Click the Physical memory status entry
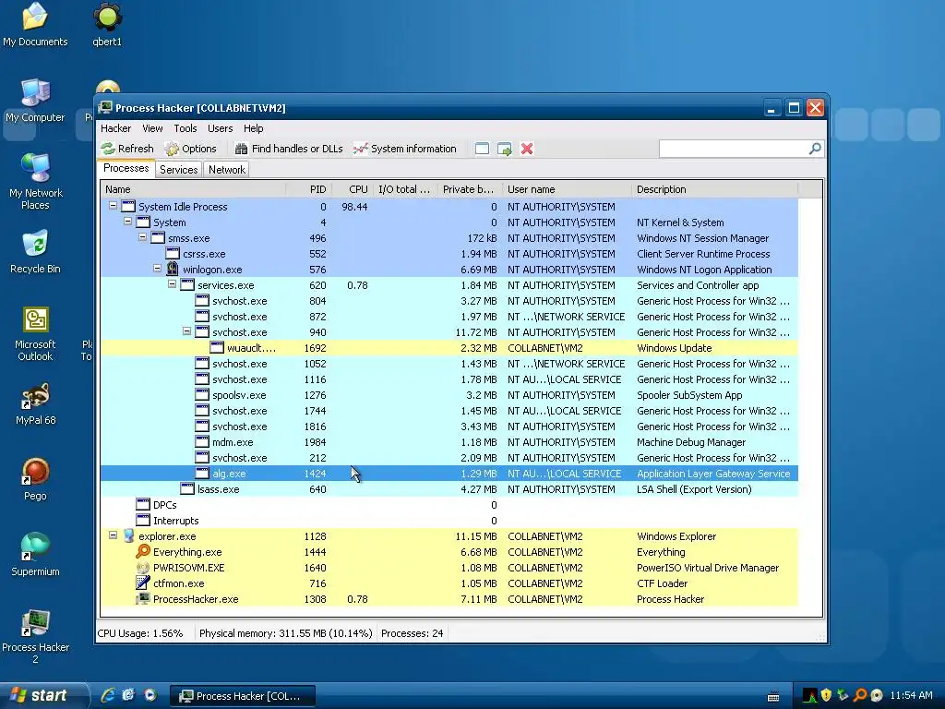945x709 pixels. [x=286, y=633]
